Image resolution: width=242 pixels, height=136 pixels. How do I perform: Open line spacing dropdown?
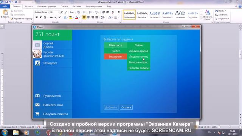[103, 17]
